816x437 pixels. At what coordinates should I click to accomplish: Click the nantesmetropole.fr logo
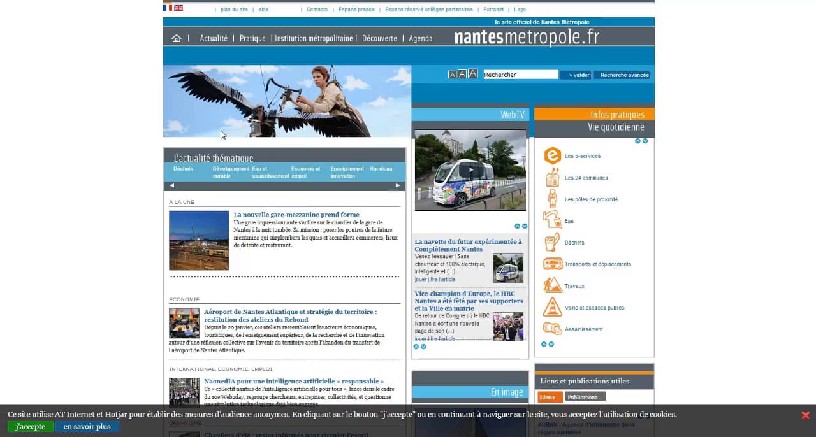point(527,38)
